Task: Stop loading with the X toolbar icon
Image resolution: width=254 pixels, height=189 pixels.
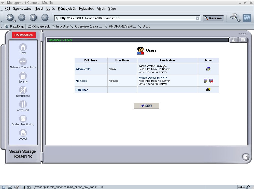Action: (45, 18)
